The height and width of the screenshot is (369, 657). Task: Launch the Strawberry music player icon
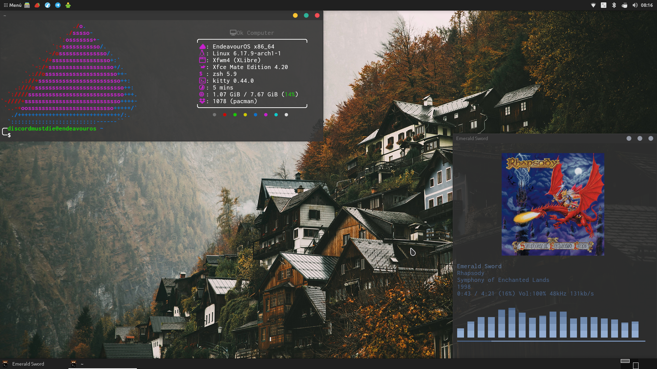pos(37,5)
